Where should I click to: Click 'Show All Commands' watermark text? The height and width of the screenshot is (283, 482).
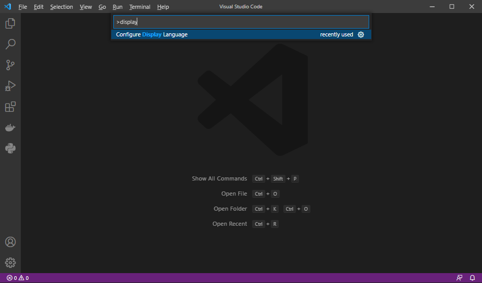(x=219, y=179)
